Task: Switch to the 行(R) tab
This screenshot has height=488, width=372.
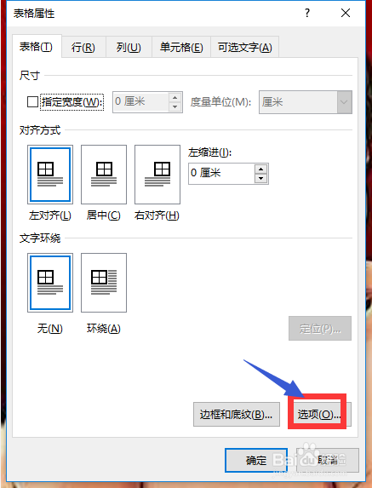Action: coord(83,48)
